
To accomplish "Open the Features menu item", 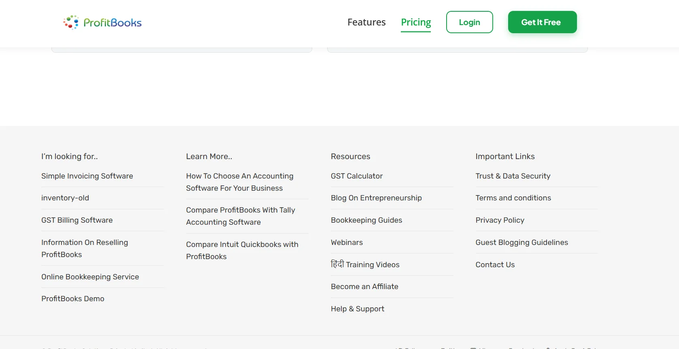I will click(366, 22).
